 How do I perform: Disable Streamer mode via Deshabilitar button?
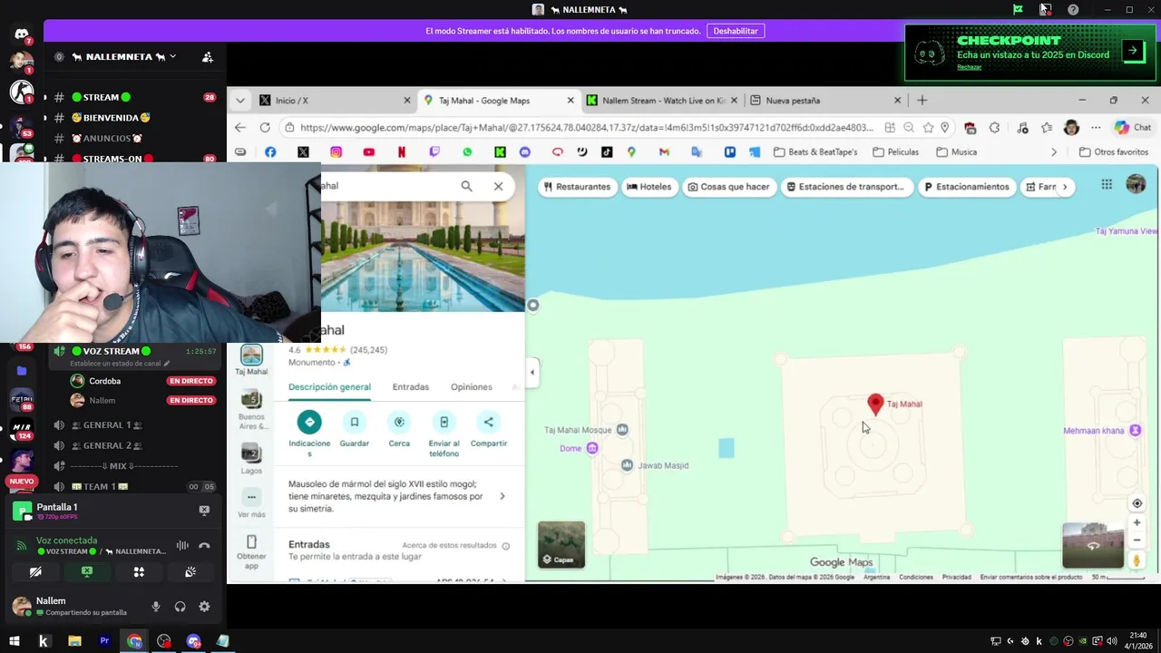click(x=736, y=31)
